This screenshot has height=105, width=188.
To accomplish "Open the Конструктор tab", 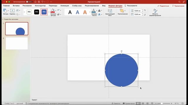I will click(x=40, y=6).
